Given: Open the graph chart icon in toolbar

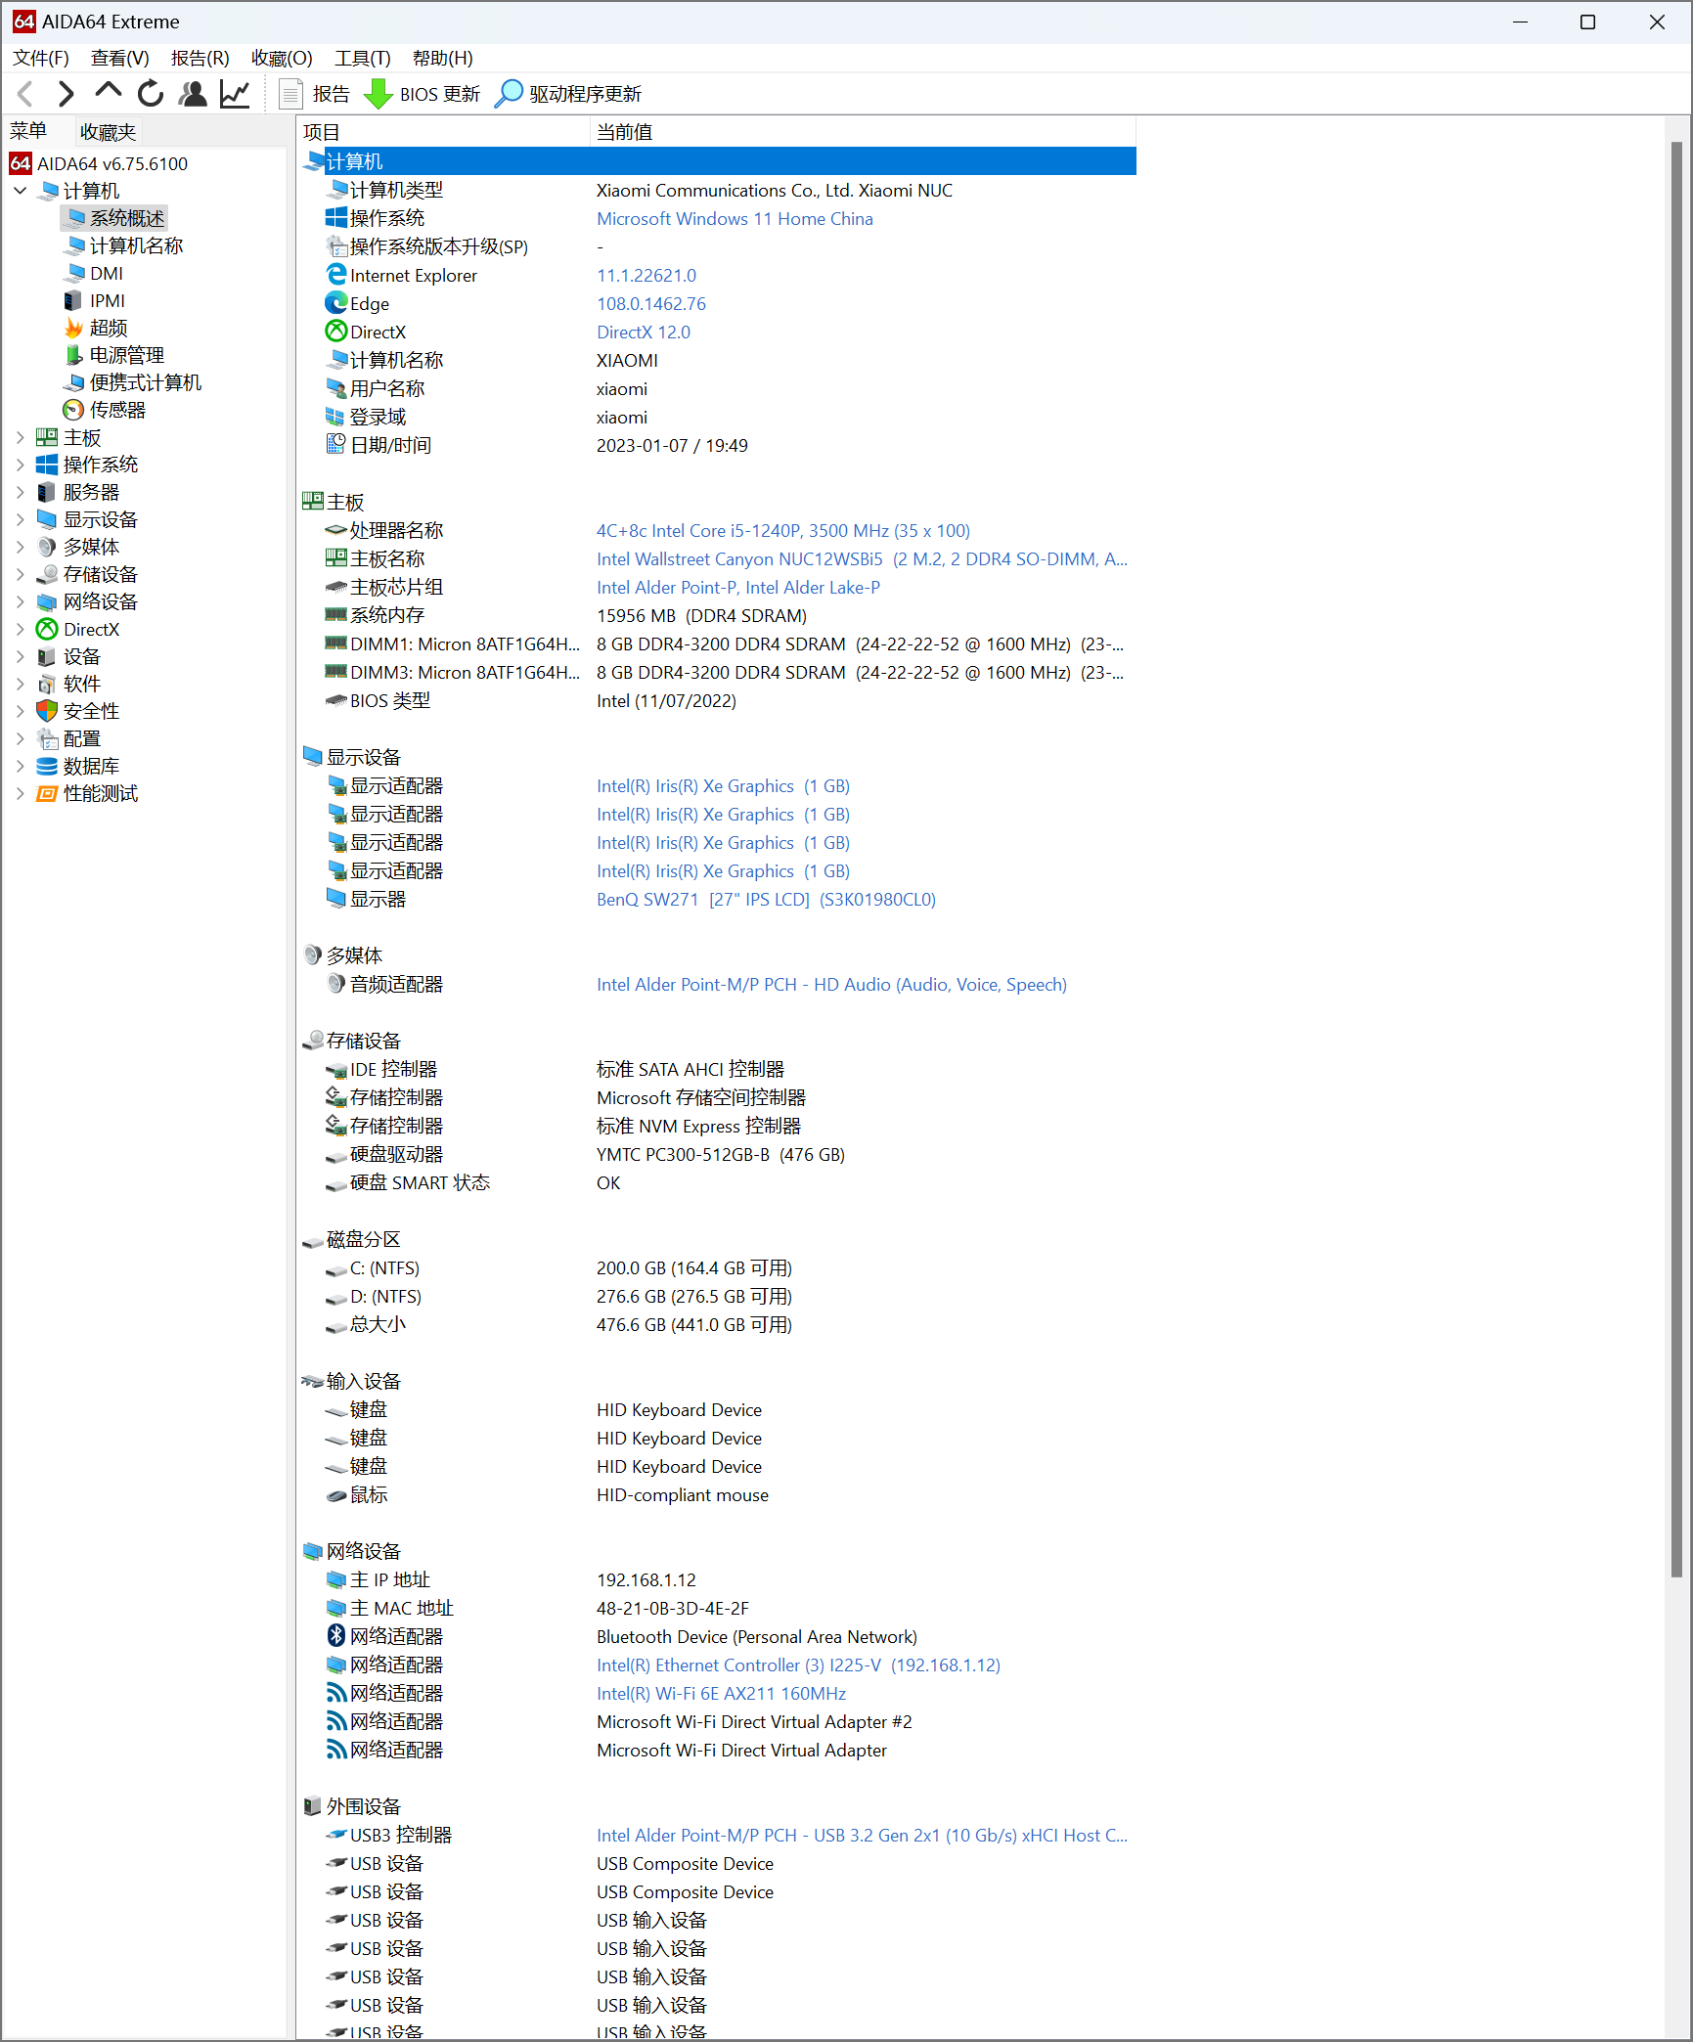Looking at the screenshot, I should click(235, 94).
